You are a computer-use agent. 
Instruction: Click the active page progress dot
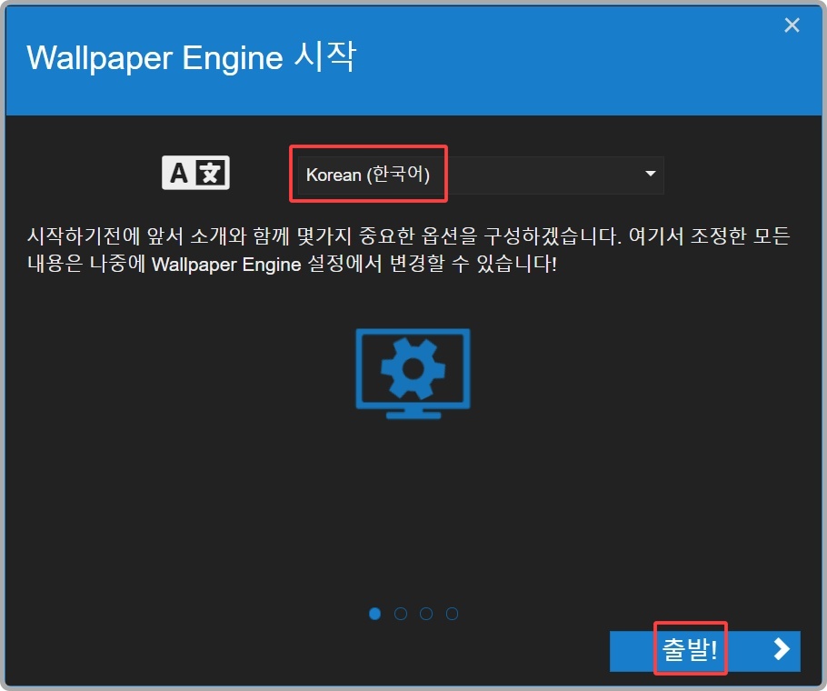374,614
